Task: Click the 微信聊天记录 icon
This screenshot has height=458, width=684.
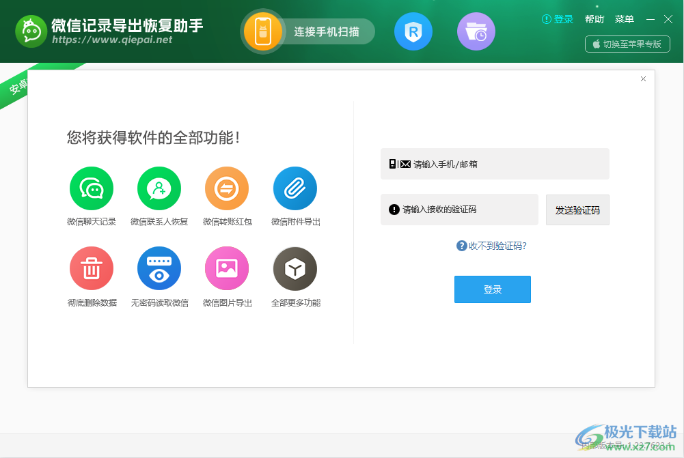Action: pos(92,188)
